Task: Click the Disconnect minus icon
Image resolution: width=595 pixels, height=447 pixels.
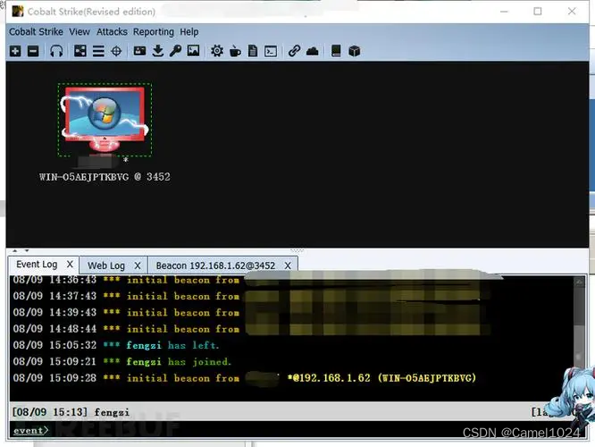Action: [x=33, y=51]
